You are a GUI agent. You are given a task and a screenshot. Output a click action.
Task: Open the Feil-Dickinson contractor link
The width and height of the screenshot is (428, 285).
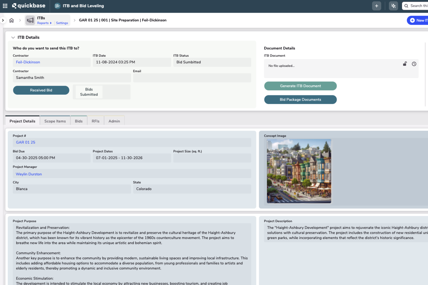click(x=28, y=62)
